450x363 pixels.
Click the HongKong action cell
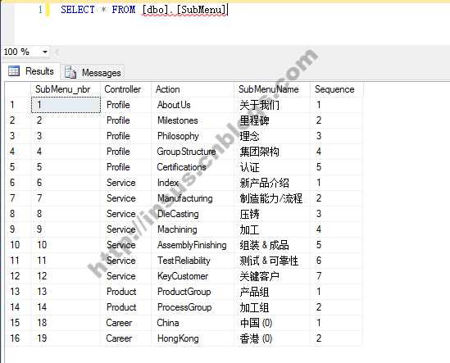pos(193,338)
